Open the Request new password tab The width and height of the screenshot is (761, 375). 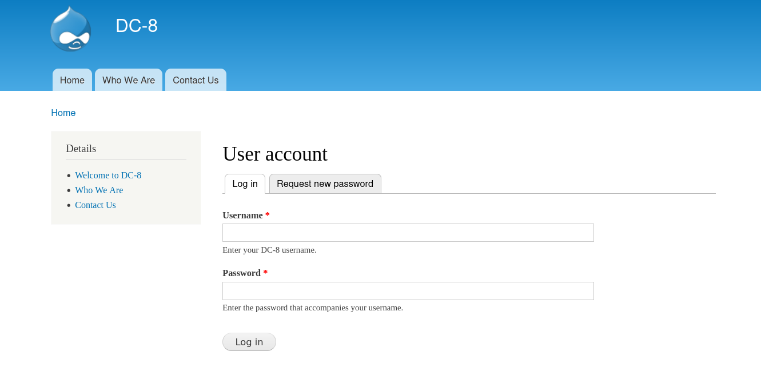click(x=325, y=184)
